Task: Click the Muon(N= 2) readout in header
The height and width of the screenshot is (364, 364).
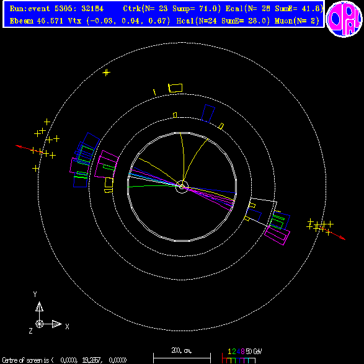Action: (x=297, y=21)
